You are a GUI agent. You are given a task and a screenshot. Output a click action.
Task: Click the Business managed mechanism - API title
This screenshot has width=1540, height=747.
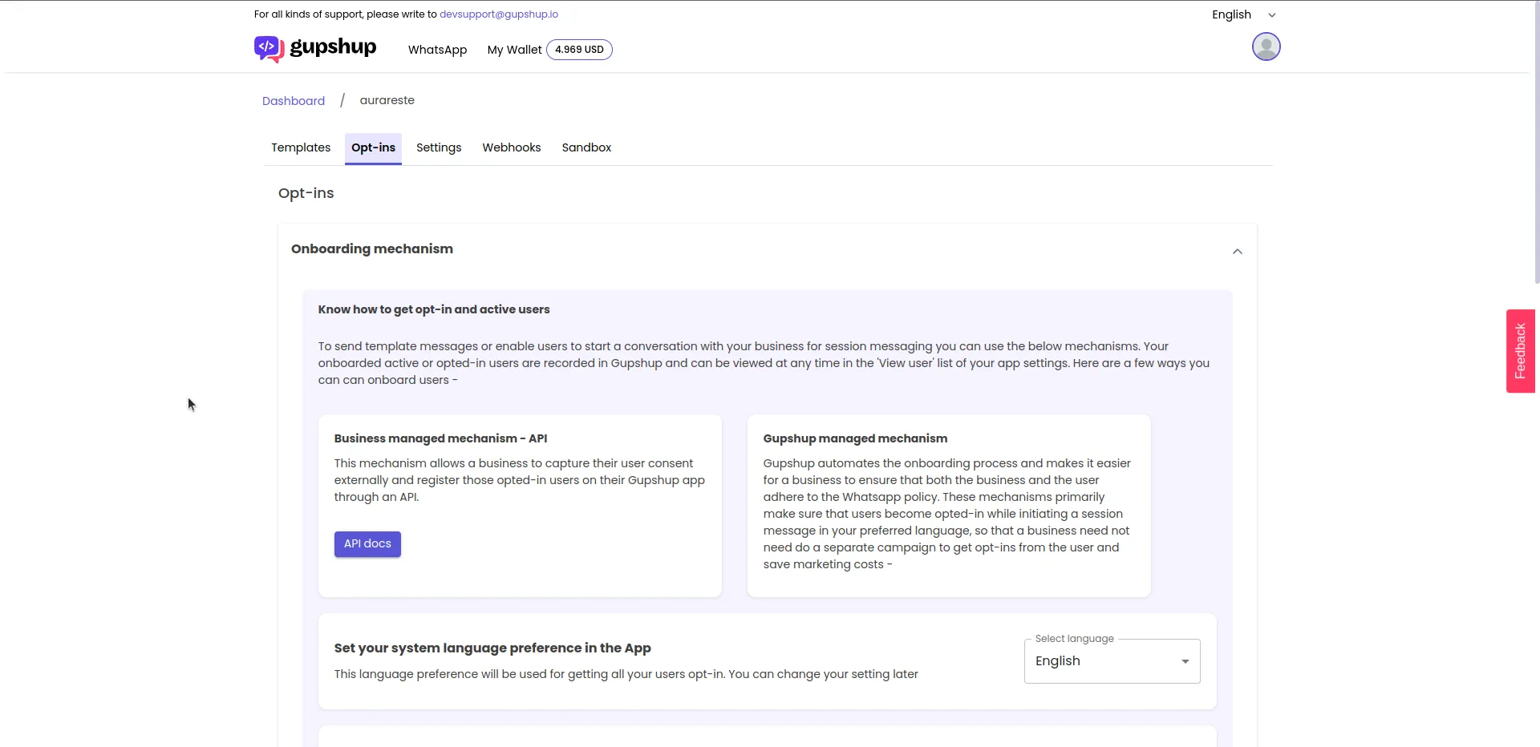click(x=440, y=438)
